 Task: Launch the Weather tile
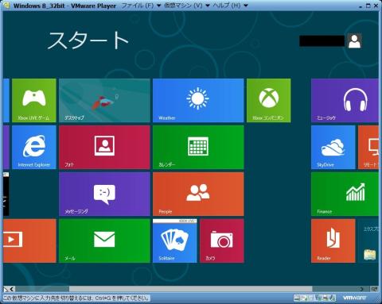click(198, 101)
